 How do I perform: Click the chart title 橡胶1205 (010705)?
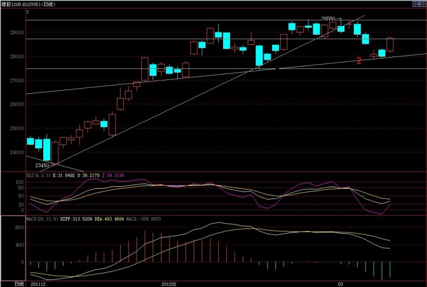21,4
